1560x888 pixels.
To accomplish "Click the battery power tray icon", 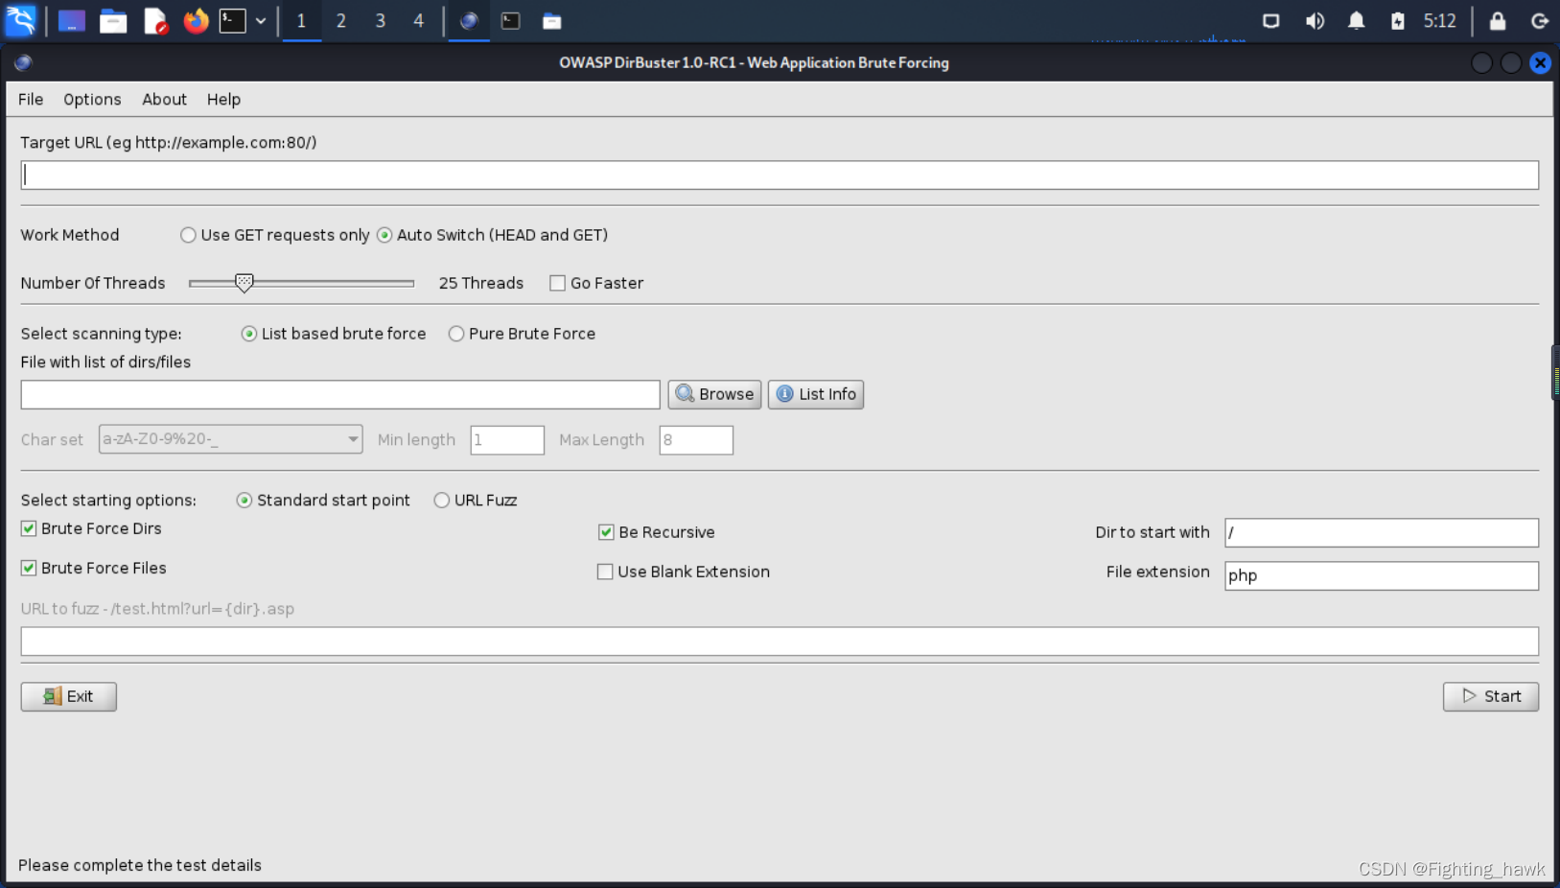I will (1398, 21).
